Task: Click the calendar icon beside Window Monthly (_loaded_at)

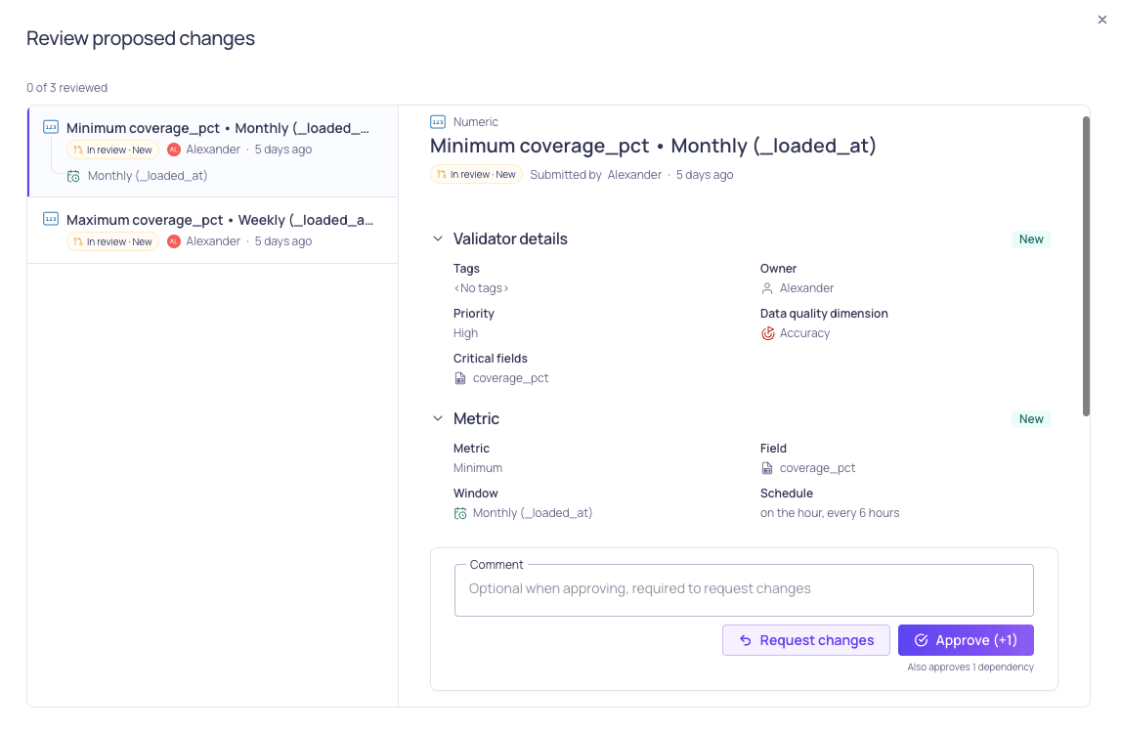Action: pos(460,513)
